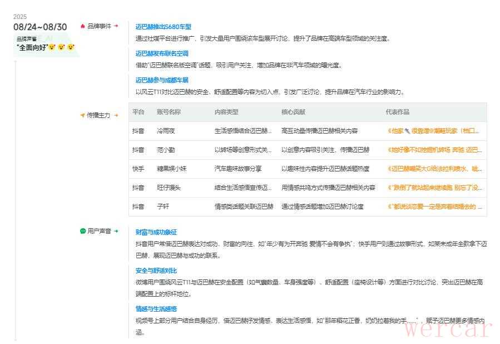
Task: Open 子轩's representative work link
Action: (x=433, y=207)
